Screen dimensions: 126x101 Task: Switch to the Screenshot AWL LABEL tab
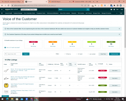[83, 2]
